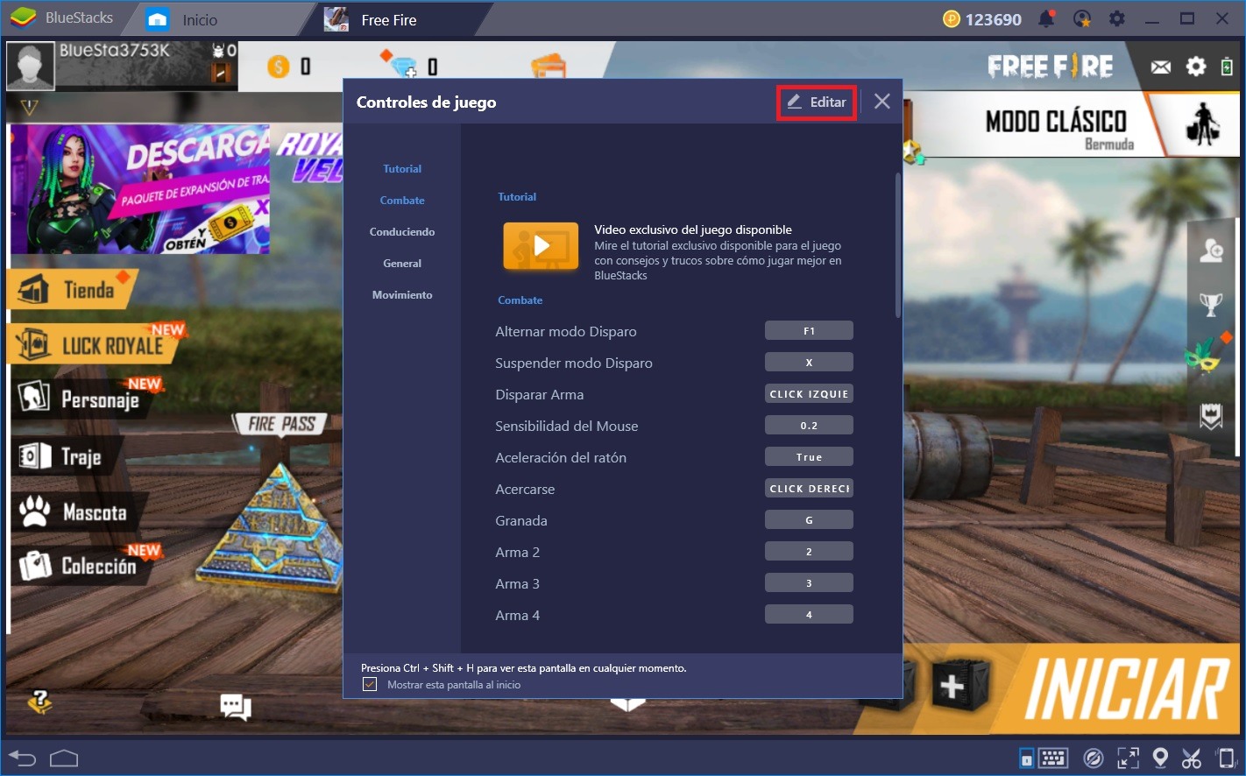
Task: Click Android back arrow button
Action: click(x=22, y=758)
